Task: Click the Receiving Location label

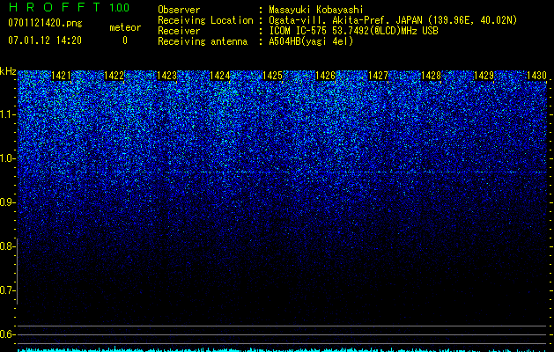Action: point(205,20)
